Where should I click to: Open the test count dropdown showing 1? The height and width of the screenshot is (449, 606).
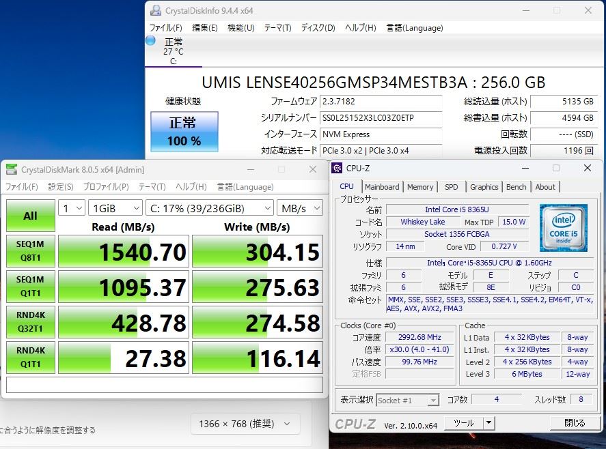[x=72, y=209]
